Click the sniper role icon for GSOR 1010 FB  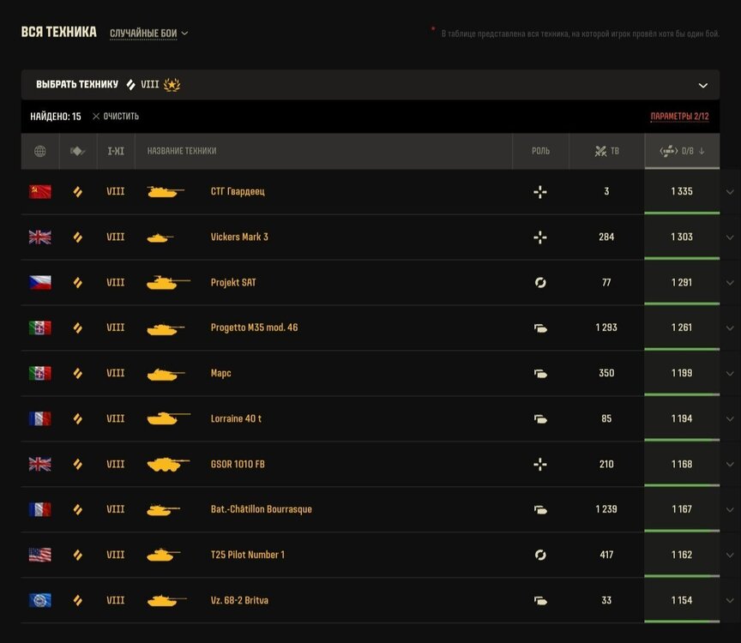click(540, 464)
